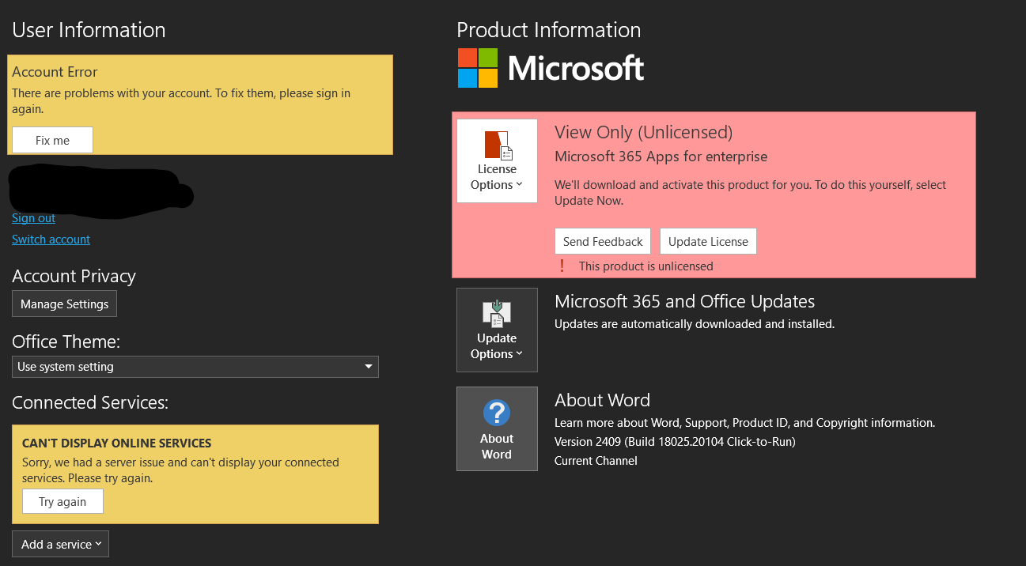Expand the Add a service menu
The image size is (1026, 566).
[x=60, y=544]
